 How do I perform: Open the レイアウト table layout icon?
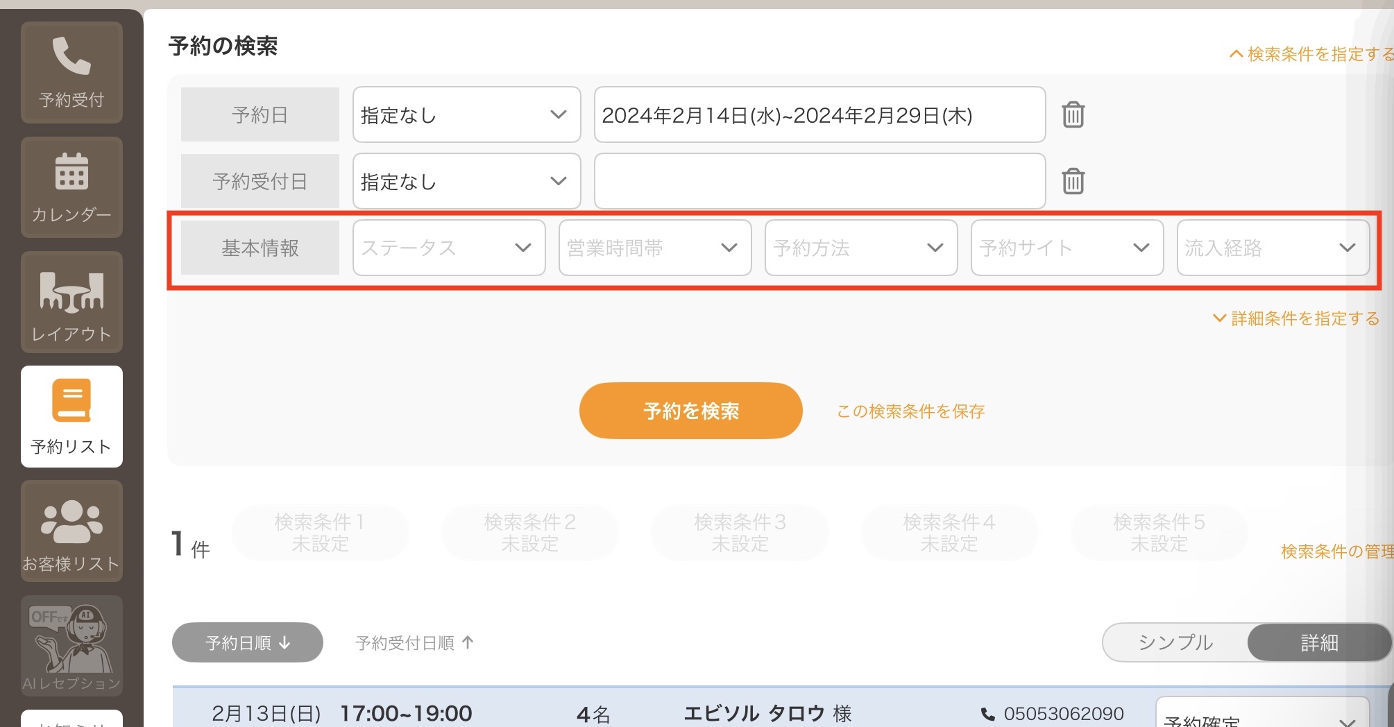click(71, 302)
